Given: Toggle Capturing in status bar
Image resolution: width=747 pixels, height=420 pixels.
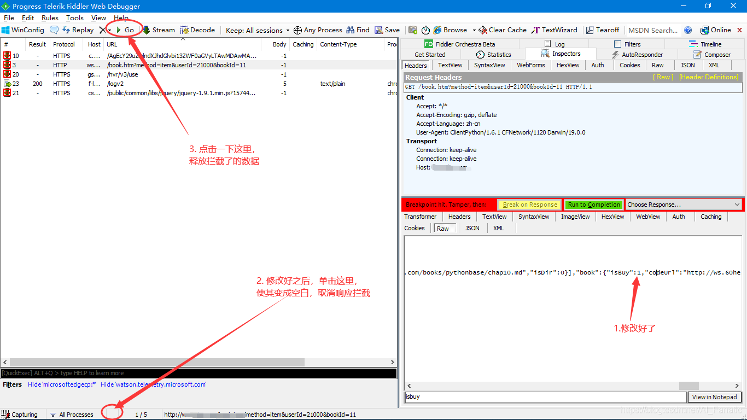Looking at the screenshot, I should (20, 415).
